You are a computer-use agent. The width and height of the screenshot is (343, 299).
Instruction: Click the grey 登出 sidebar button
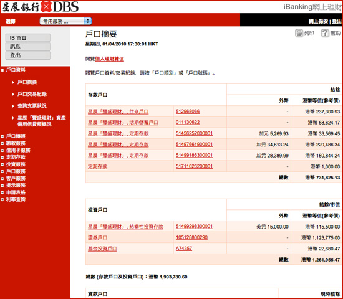coord(28,55)
